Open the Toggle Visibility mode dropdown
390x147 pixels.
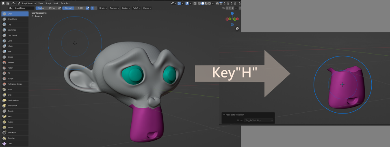(258, 120)
